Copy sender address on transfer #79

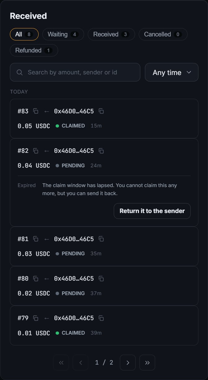[x=101, y=318]
